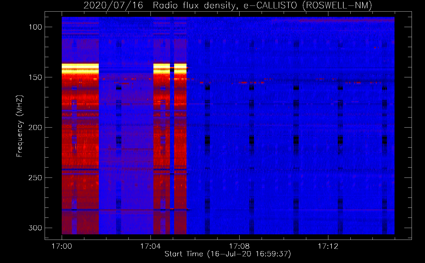
Task: Click the date "2020/07/16" in the title
Action: pos(113,5)
